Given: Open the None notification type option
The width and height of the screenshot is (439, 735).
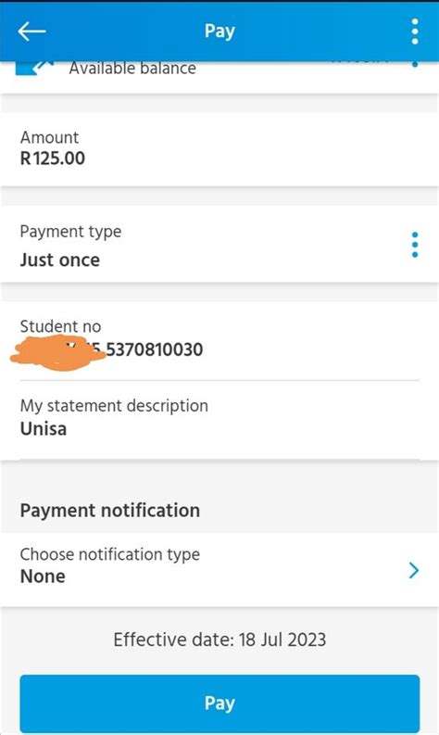Looking at the screenshot, I should (x=43, y=577).
